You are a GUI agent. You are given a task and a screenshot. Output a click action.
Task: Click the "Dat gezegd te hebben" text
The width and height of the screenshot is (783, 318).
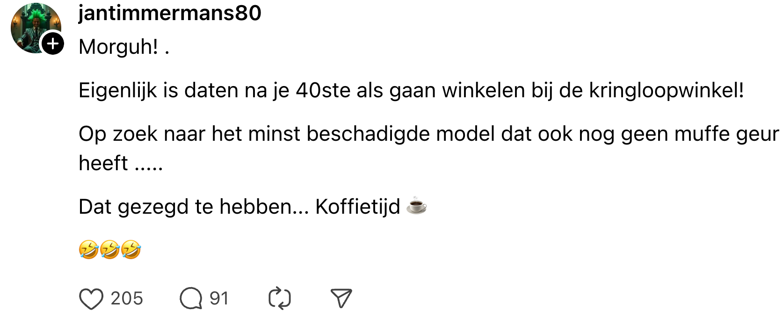194,206
